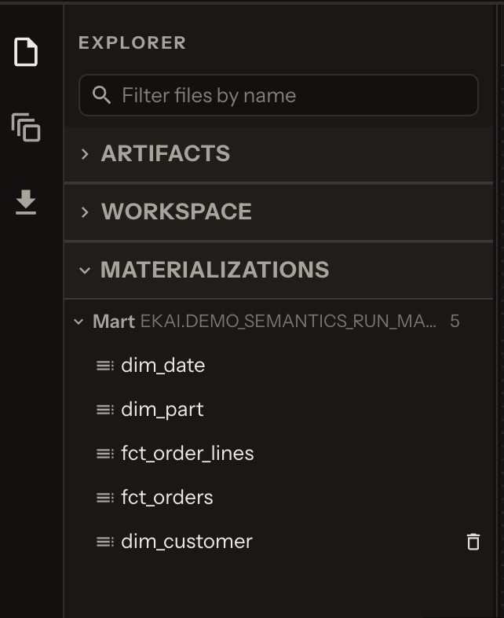The image size is (504, 618).
Task: Click the WORKSPACE section header
Action: pyautogui.click(x=279, y=212)
